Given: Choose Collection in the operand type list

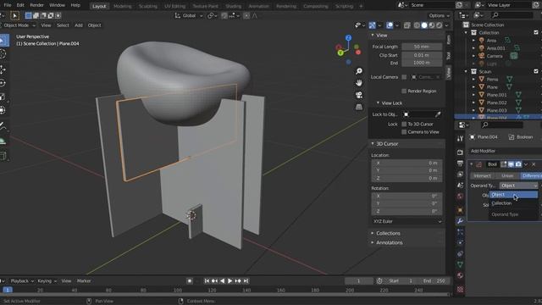Looking at the screenshot, I should click(x=513, y=203).
